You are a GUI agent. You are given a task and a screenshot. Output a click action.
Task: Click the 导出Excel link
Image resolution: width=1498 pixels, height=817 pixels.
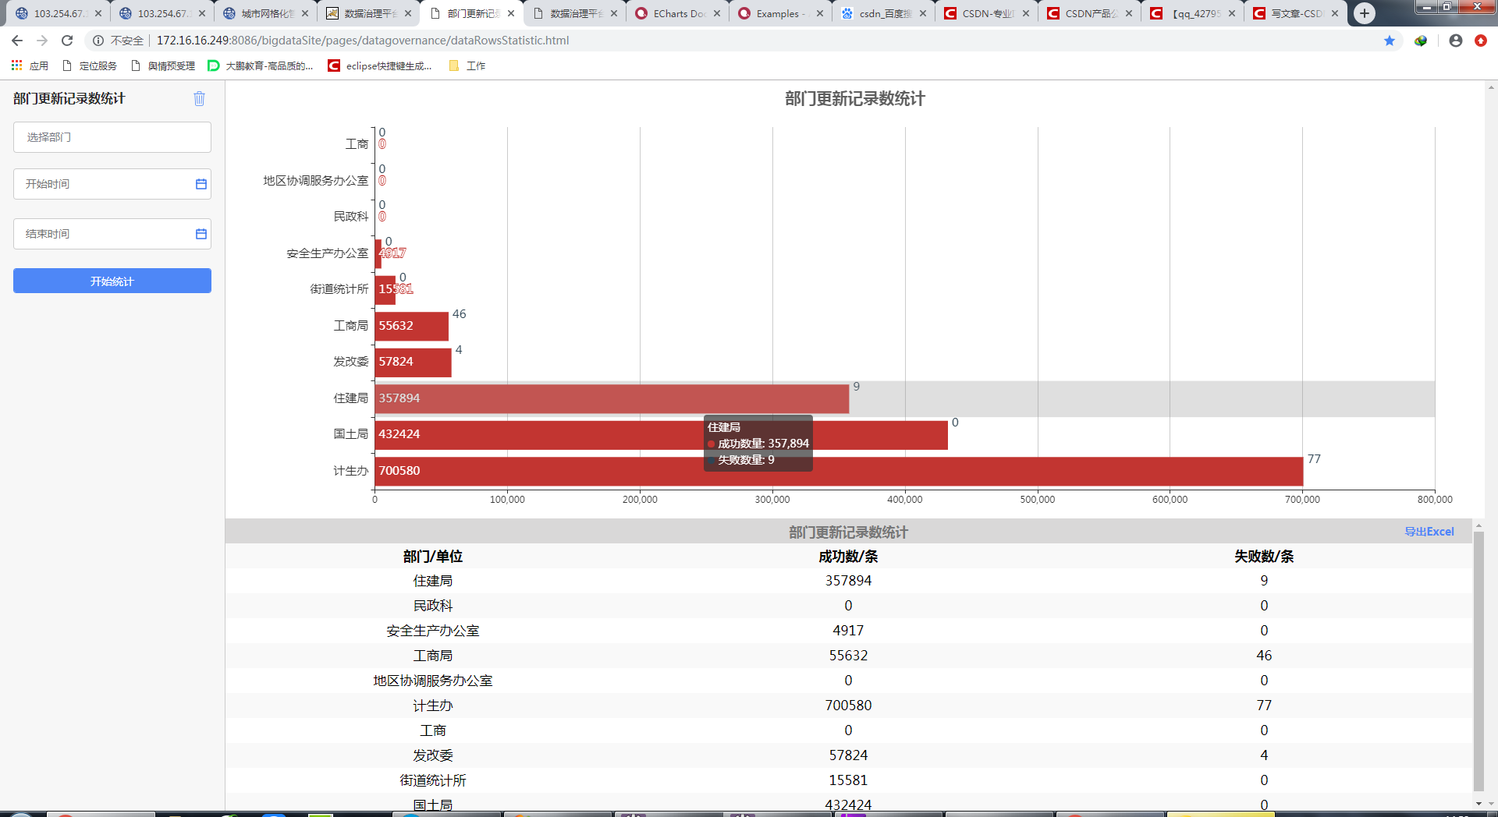(1429, 532)
